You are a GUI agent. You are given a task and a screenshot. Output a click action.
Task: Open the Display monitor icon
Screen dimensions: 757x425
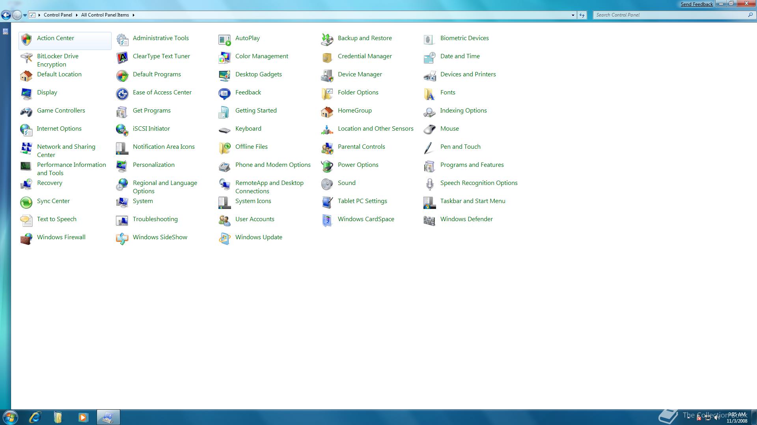click(x=26, y=94)
